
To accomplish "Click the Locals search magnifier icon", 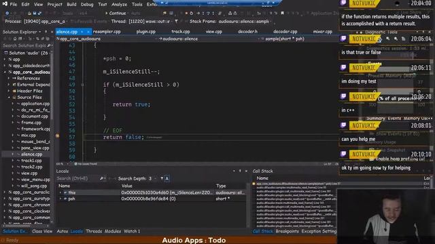I will [x=101, y=178].
